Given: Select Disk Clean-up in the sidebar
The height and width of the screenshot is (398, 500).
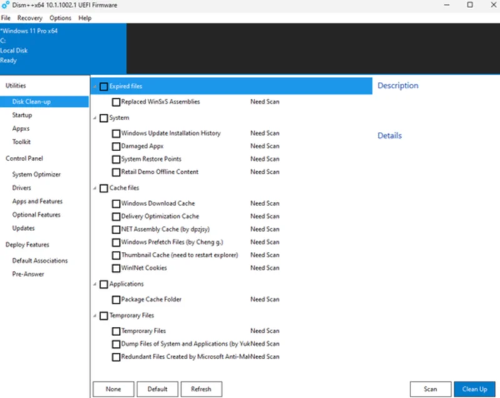Looking at the screenshot, I should pos(44,102).
